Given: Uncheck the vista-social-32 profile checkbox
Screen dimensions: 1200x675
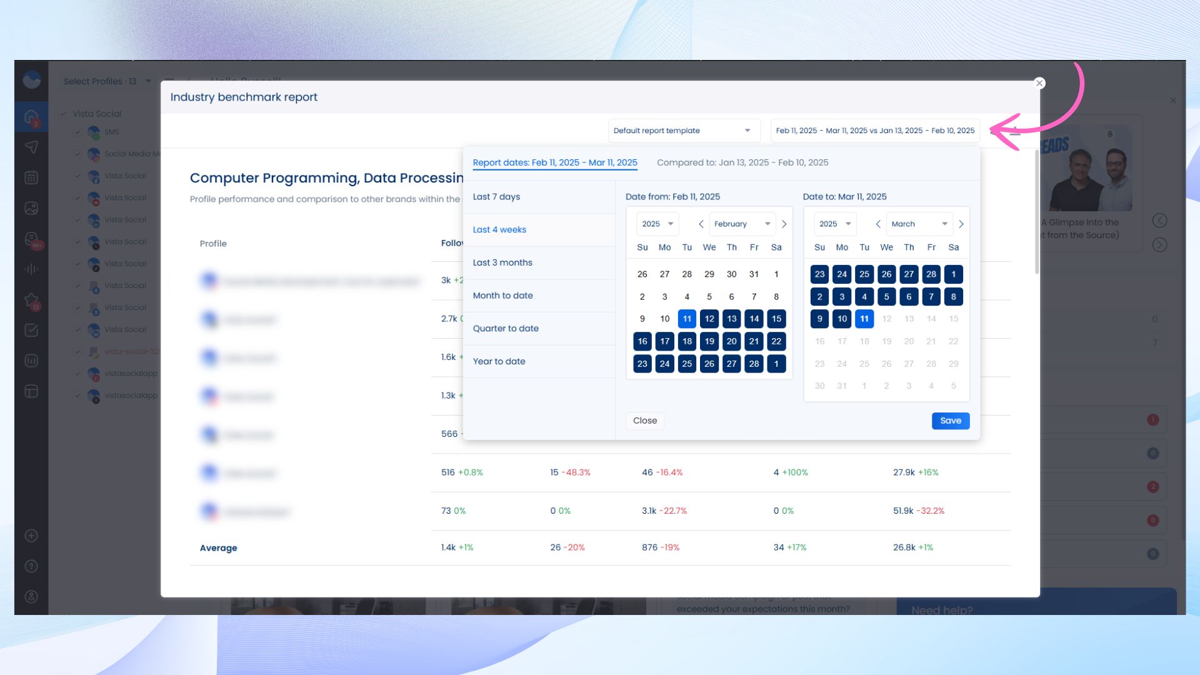Looking at the screenshot, I should click(77, 351).
